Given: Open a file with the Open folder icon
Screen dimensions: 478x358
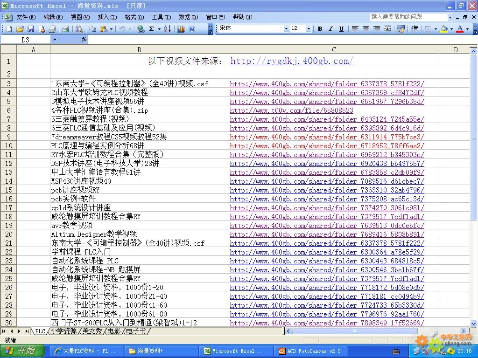Looking at the screenshot, I should coord(20,29).
